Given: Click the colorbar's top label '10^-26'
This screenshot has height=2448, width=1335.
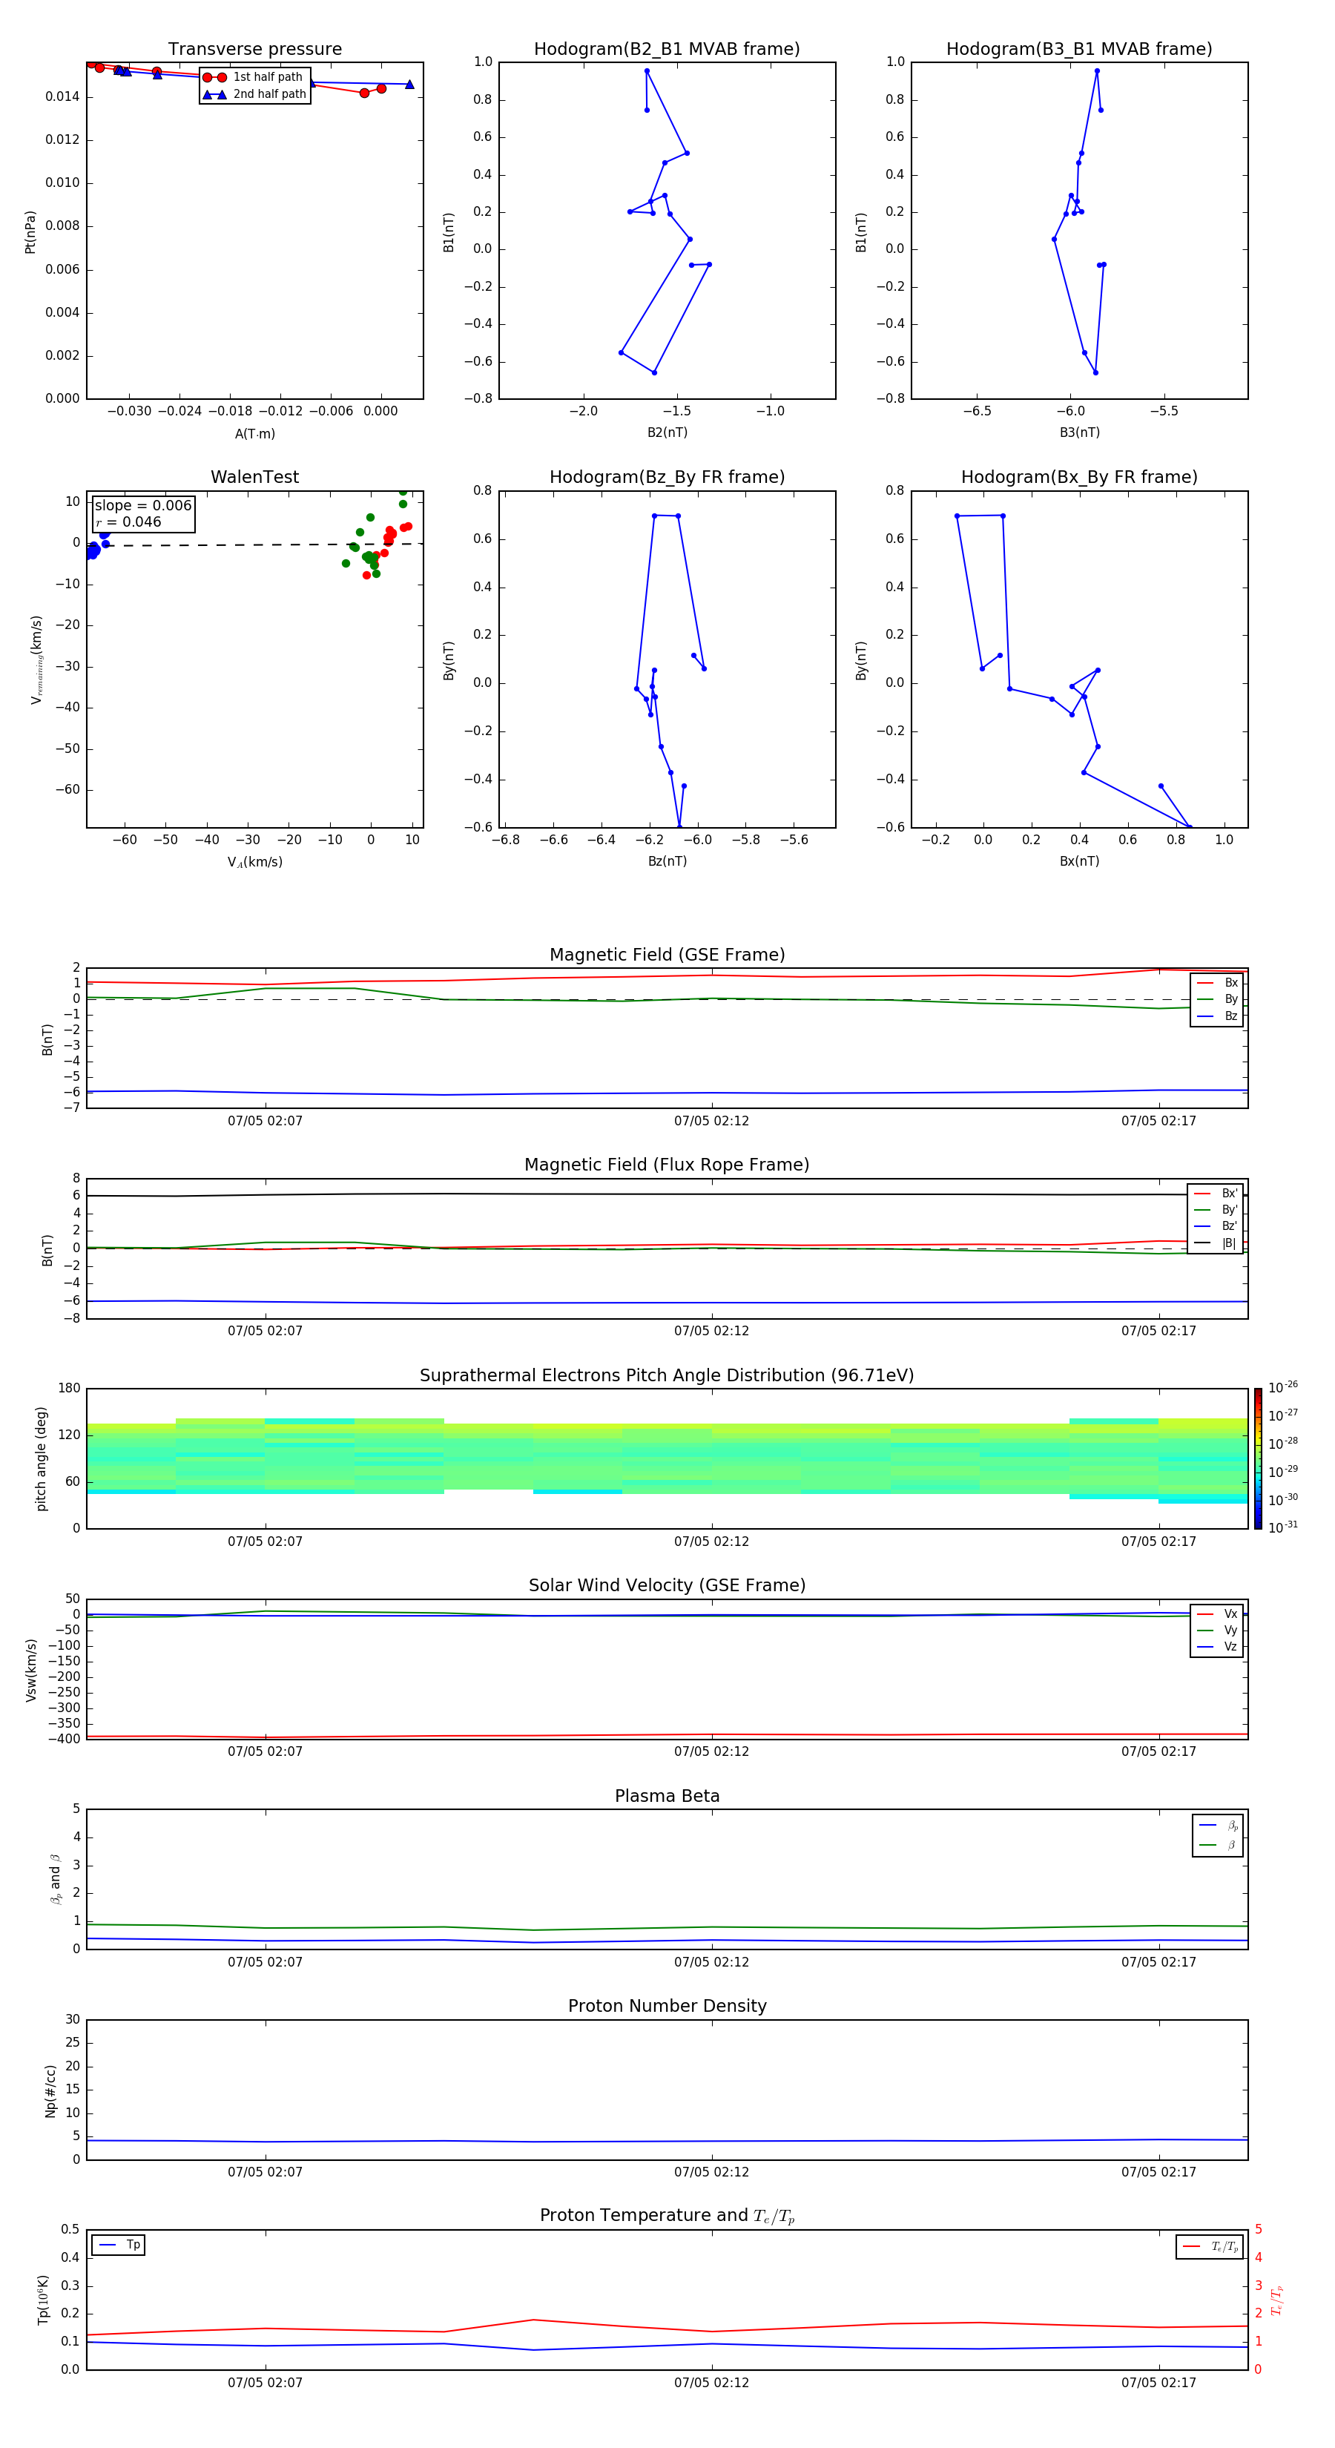Looking at the screenshot, I should 1283,1387.
